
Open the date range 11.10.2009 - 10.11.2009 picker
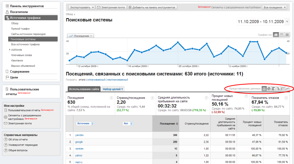tap(263, 22)
